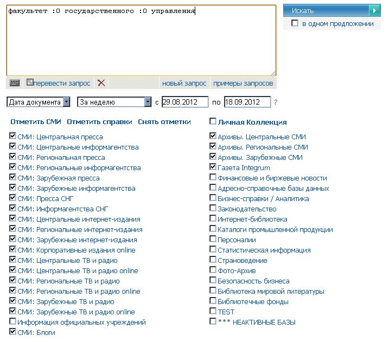Viewport: 389px width, 342px height.
Task: Check Персоналии database
Action: [213, 238]
